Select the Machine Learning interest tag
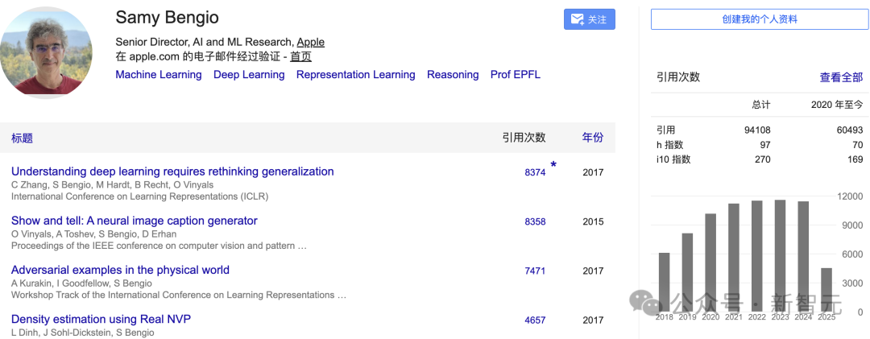 (x=159, y=74)
